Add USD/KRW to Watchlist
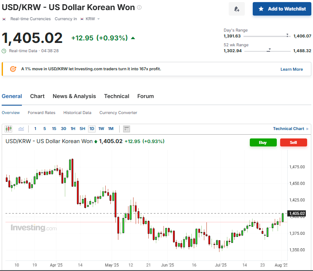Screen dimensions: 313x271 [x=282, y=9]
